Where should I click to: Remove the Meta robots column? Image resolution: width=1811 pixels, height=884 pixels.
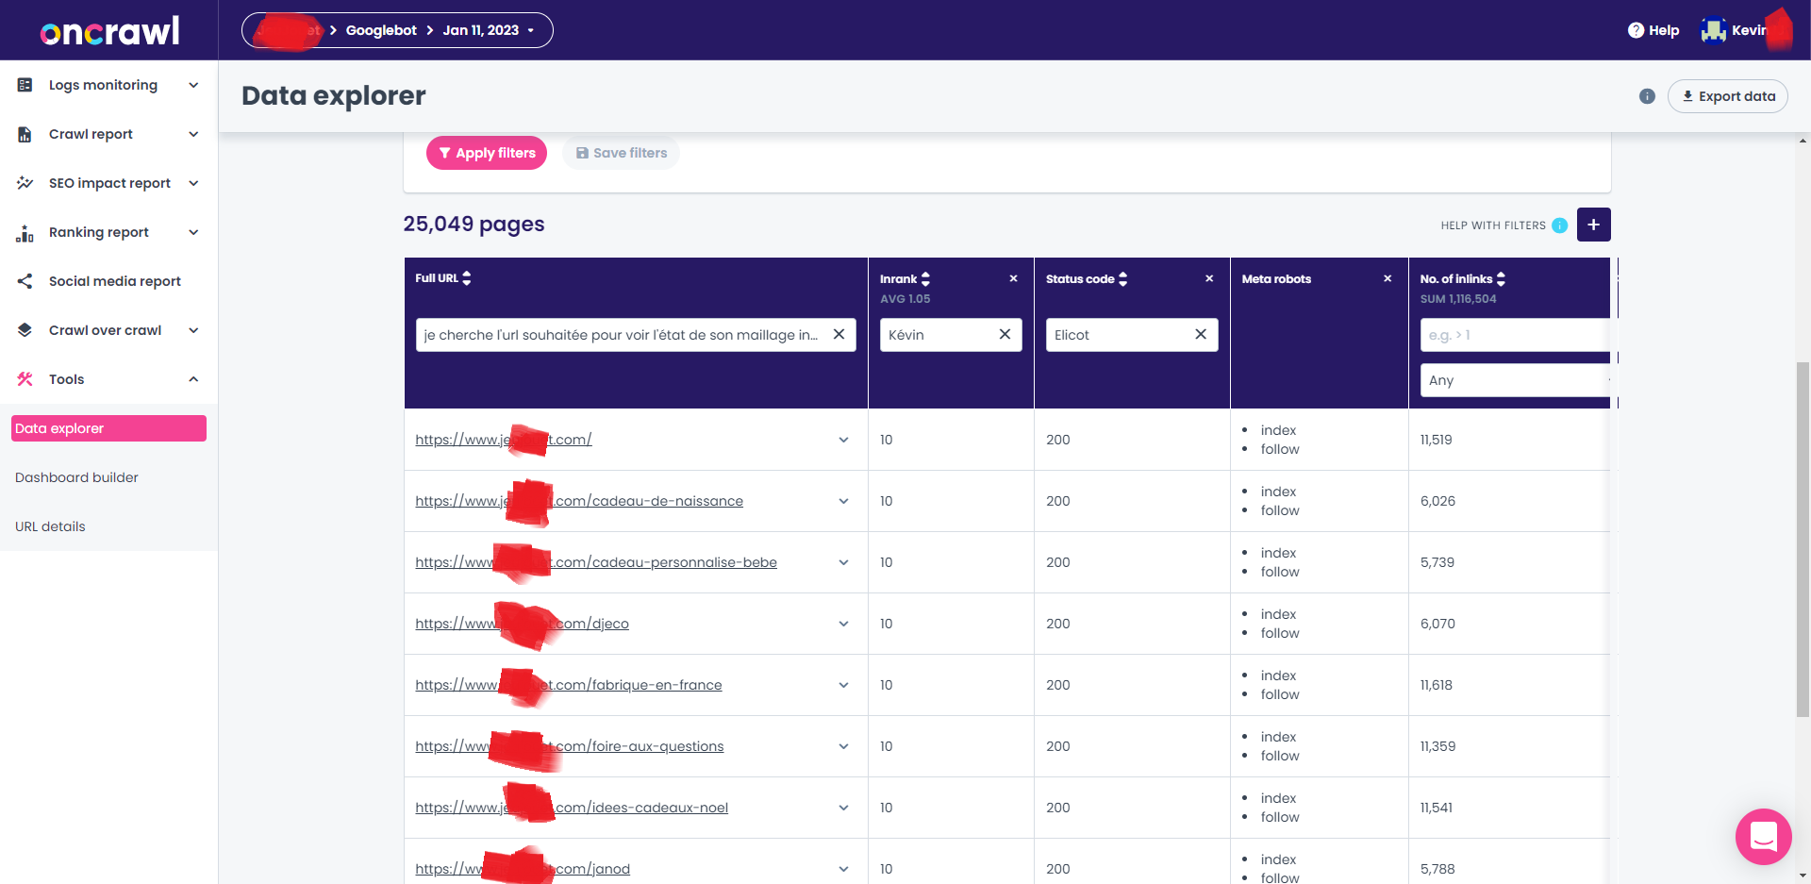pos(1387,278)
